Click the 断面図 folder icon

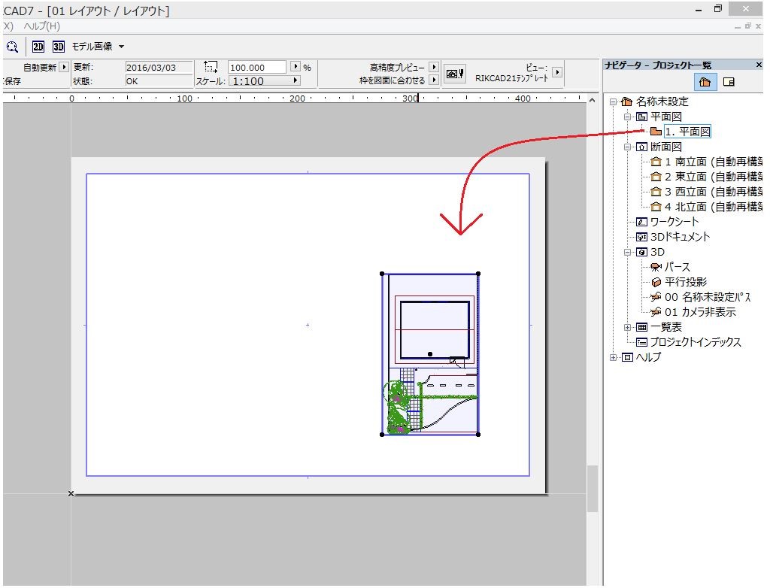coord(641,147)
